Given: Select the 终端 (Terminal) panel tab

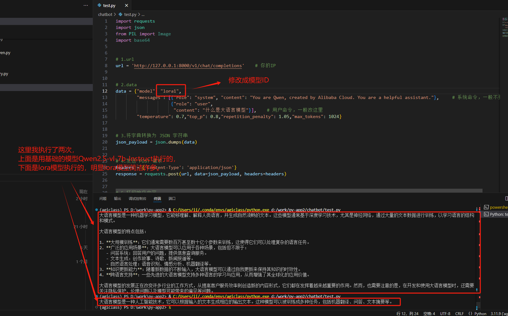Looking at the screenshot, I should (157, 199).
